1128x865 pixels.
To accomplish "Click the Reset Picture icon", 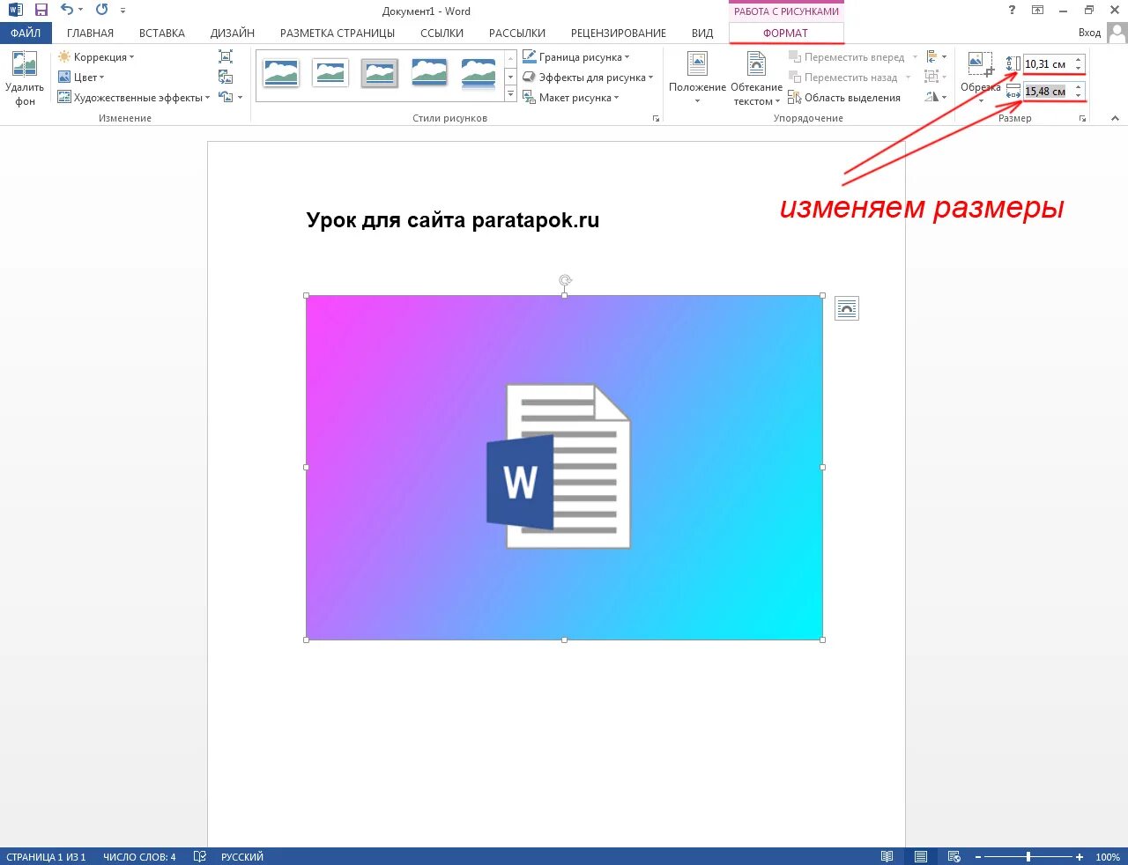I will tap(226, 98).
